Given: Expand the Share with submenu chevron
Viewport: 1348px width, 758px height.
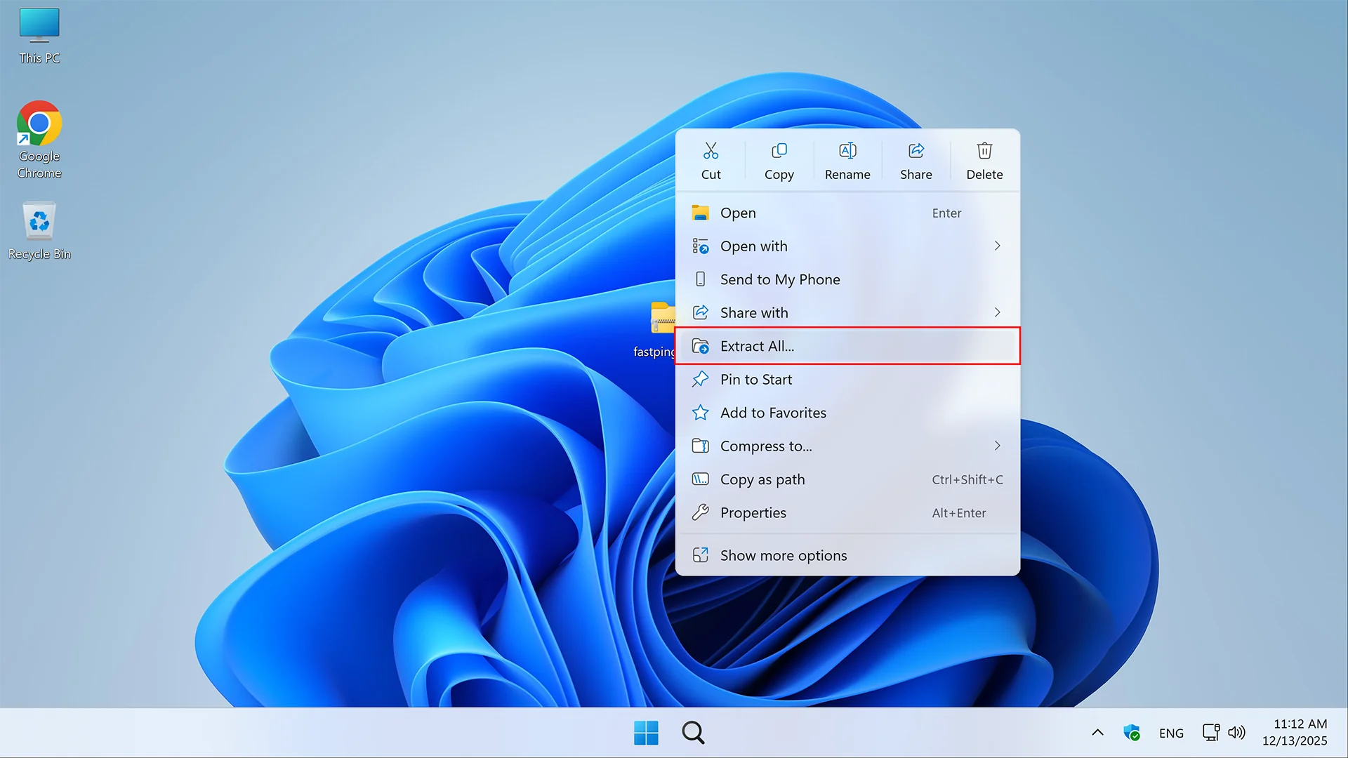Looking at the screenshot, I should (997, 312).
